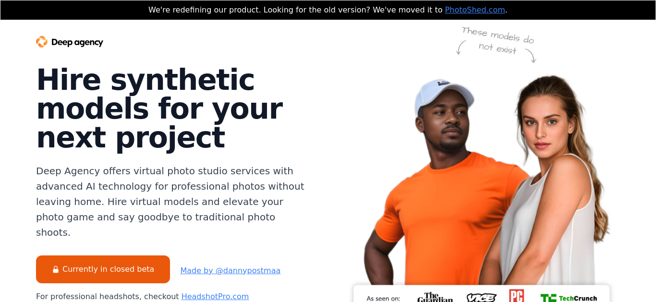Click the Deep Agency description paragraph
Image resolution: width=656 pixels, height=302 pixels.
click(170, 202)
